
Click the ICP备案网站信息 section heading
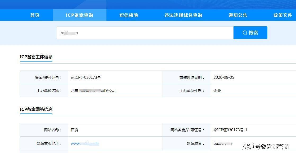click(x=36, y=109)
